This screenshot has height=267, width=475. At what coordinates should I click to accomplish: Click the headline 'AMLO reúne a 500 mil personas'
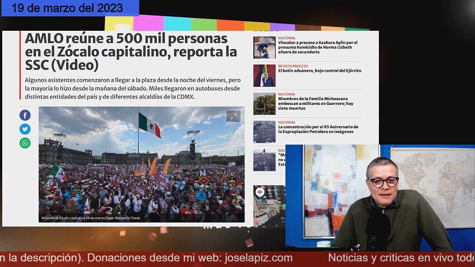click(x=131, y=52)
